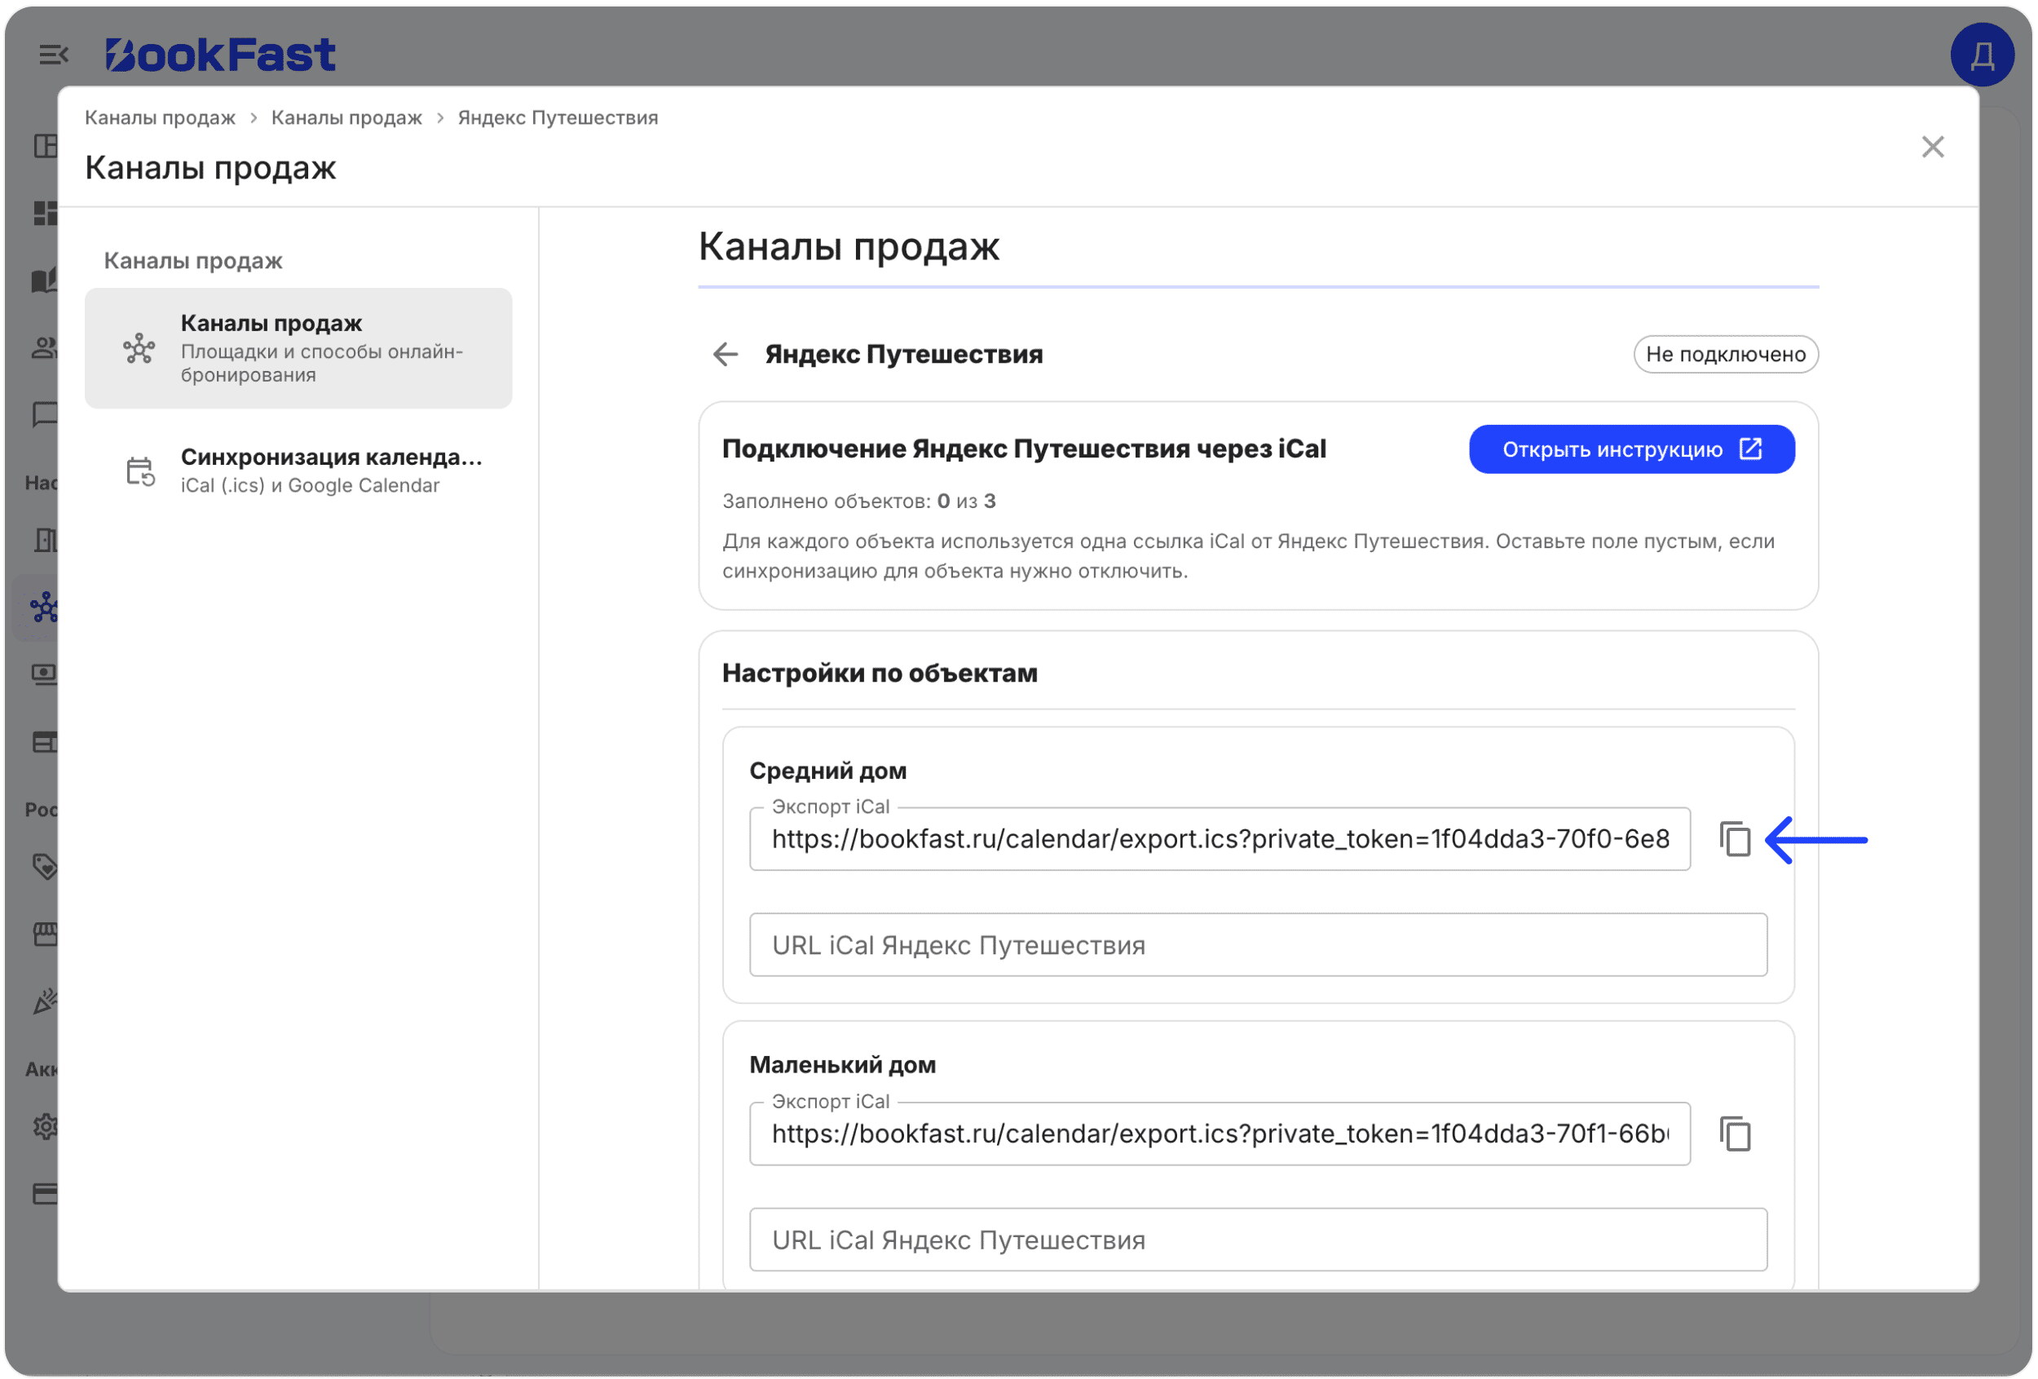
Task: Open the sales channels network icon in sidebar
Action: (x=44, y=607)
